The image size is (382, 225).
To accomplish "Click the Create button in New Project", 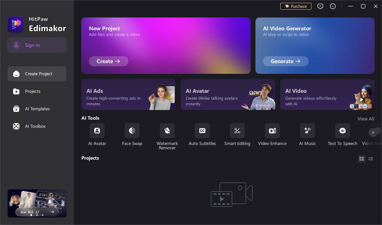I will click(109, 61).
